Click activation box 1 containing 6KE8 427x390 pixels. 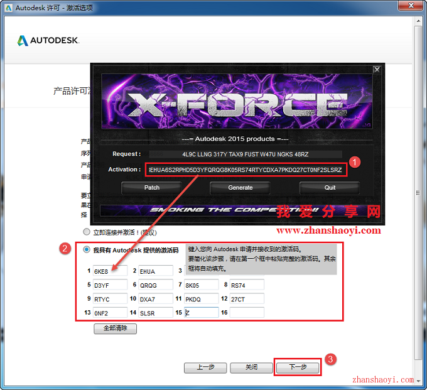110,271
